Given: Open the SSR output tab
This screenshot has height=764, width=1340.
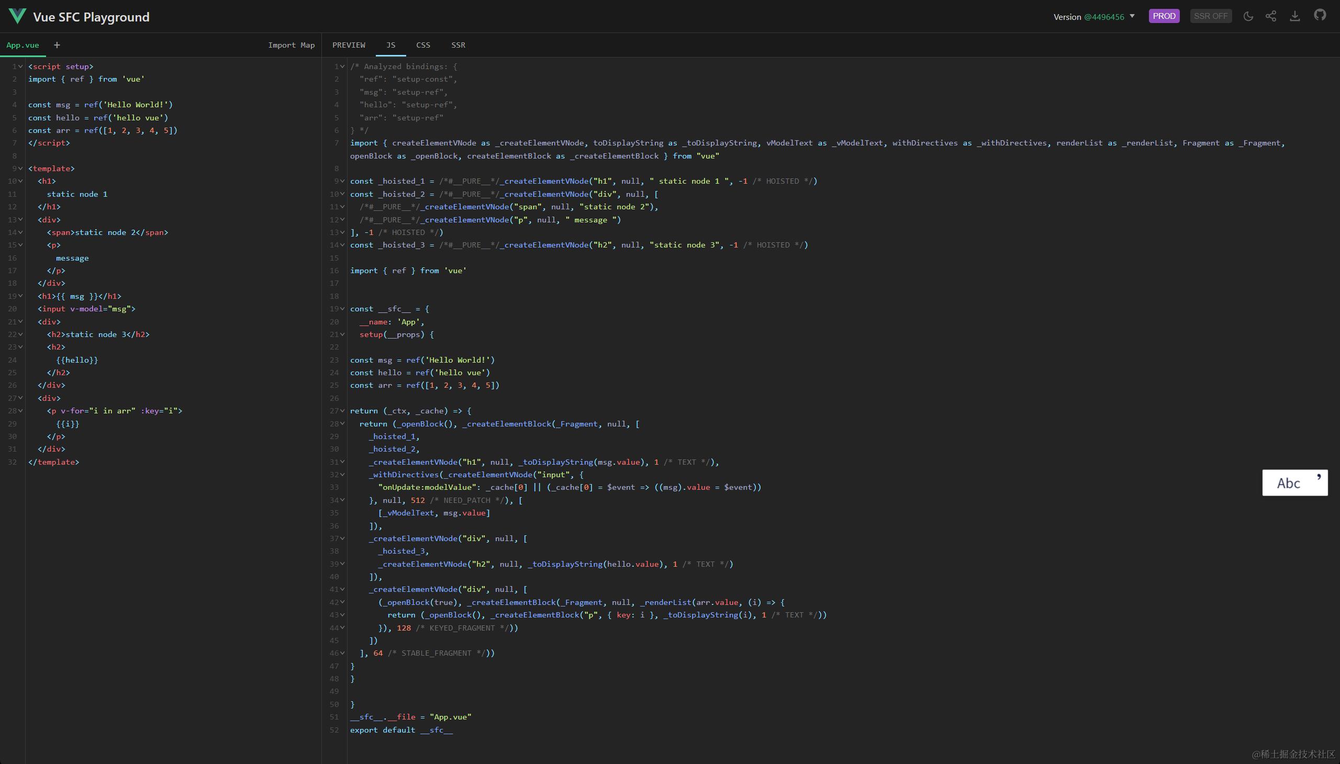Looking at the screenshot, I should coord(457,45).
